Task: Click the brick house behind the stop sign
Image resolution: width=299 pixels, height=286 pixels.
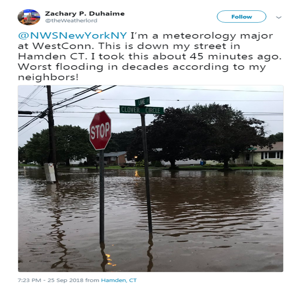Action: tap(113, 158)
